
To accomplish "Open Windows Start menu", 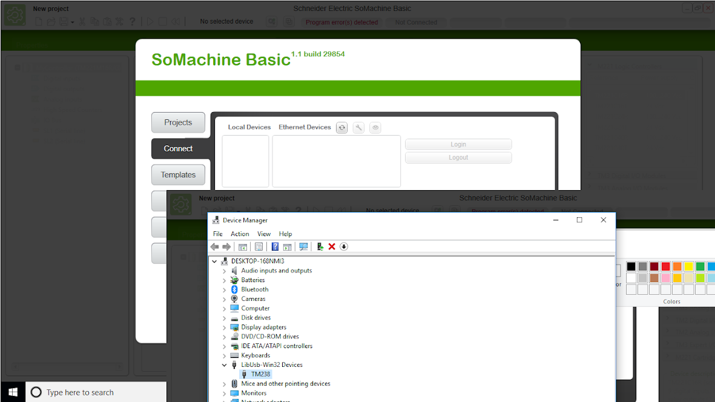I will [x=13, y=392].
